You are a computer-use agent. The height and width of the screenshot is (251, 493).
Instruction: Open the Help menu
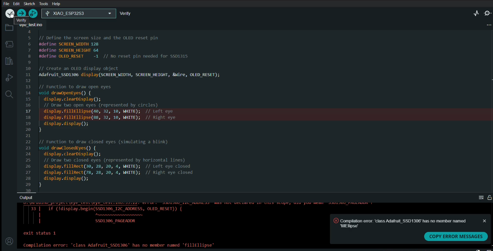56,4
